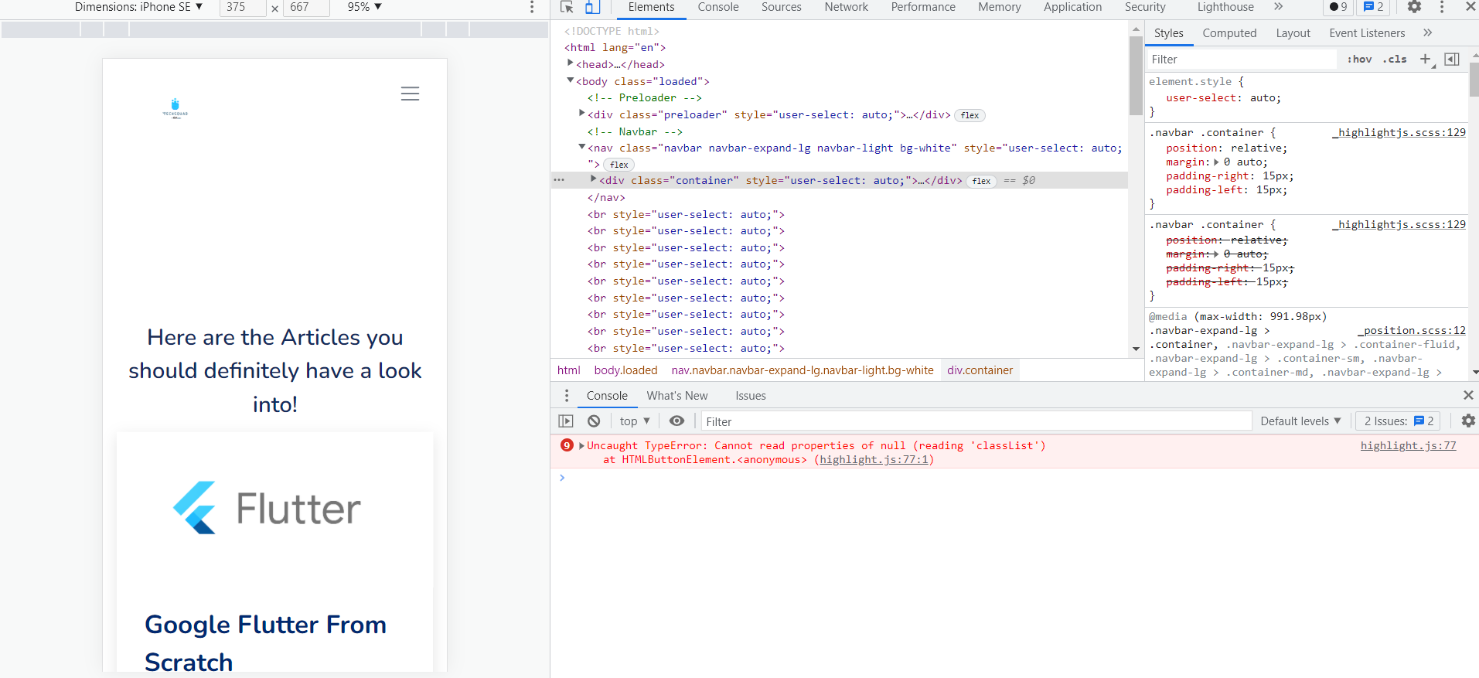Toggle the computed styles sidebar pane

tap(1452, 60)
